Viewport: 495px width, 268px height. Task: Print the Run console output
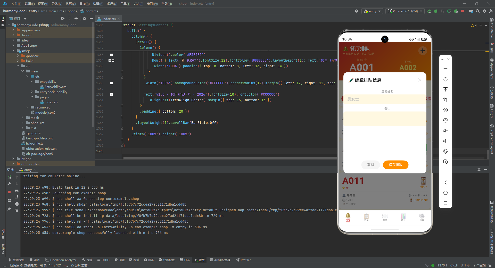tap(17, 204)
